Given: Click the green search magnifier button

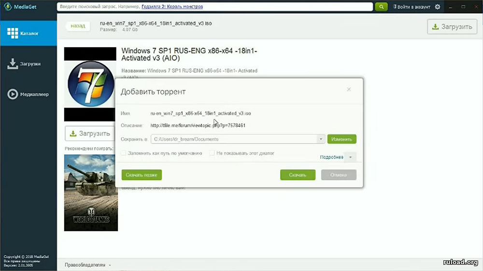Looking at the screenshot, I should click(381, 6).
